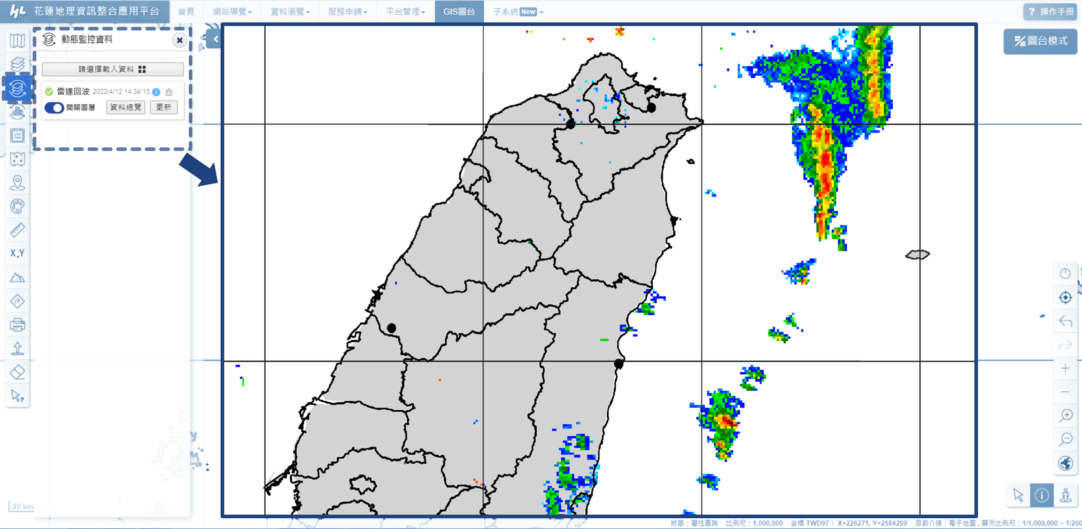The height and width of the screenshot is (529, 1082).
Task: Switch to the GIS圖台 tab
Action: coord(459,12)
